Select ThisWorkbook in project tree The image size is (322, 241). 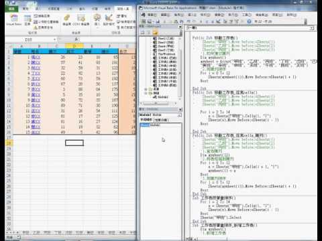tap(164, 54)
